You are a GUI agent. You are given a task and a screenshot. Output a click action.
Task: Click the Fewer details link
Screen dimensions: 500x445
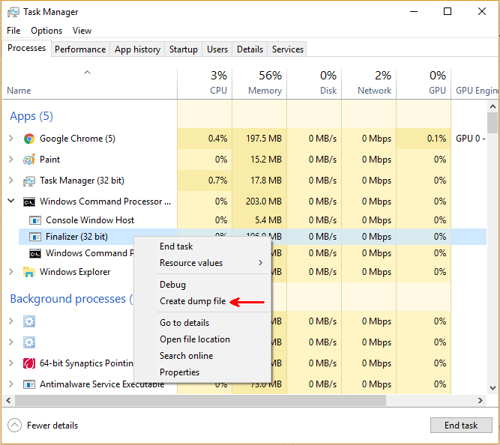pyautogui.click(x=52, y=426)
